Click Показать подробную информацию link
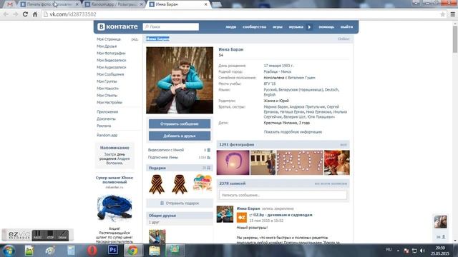 (293, 132)
